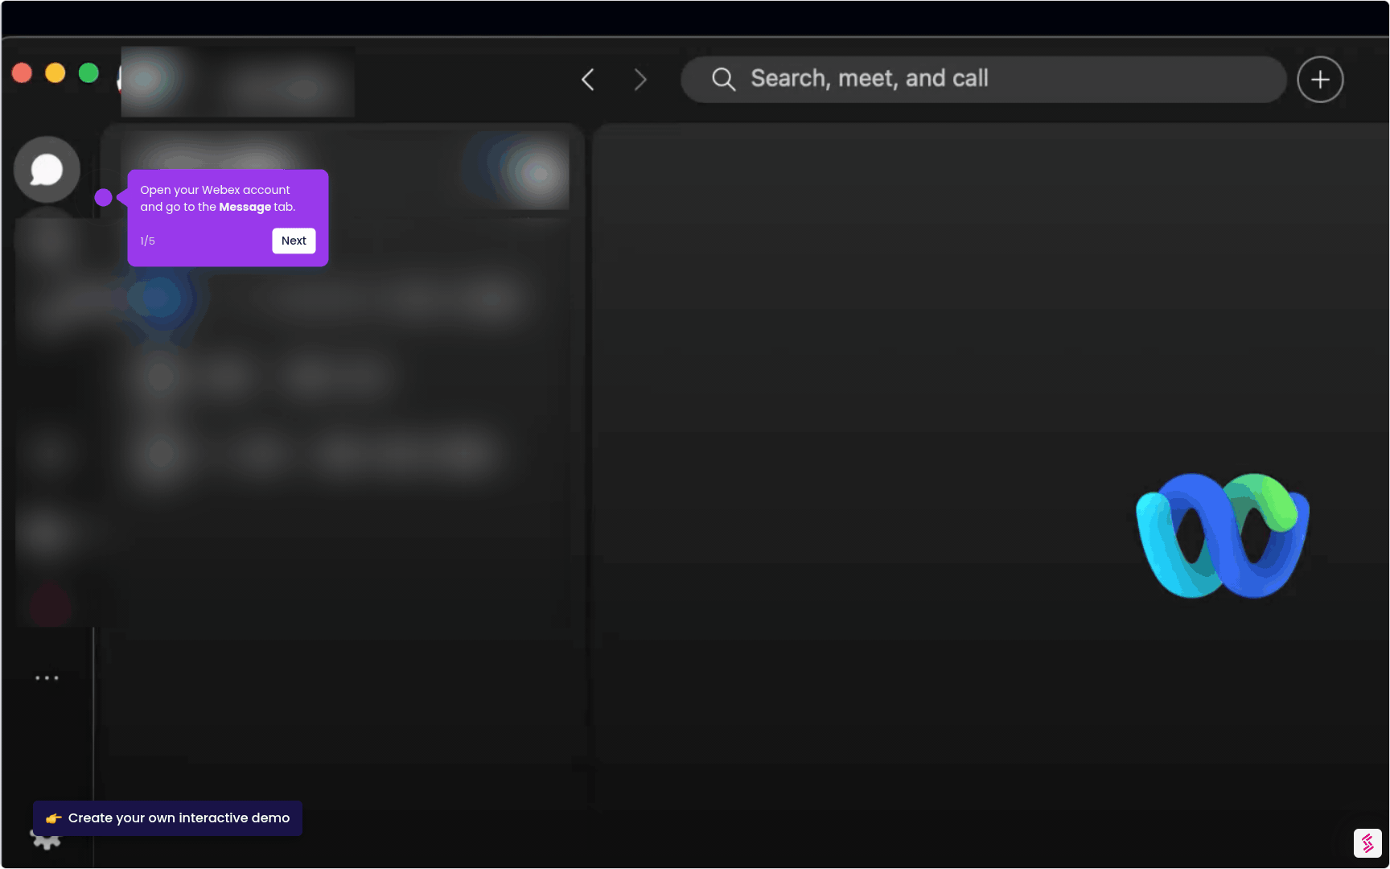Close window with the red button
This screenshot has height=869, width=1390.
coord(22,73)
